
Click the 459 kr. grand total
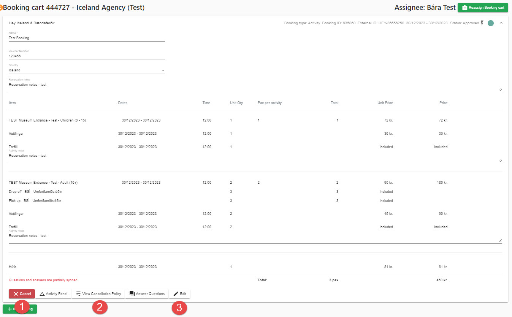click(442, 280)
